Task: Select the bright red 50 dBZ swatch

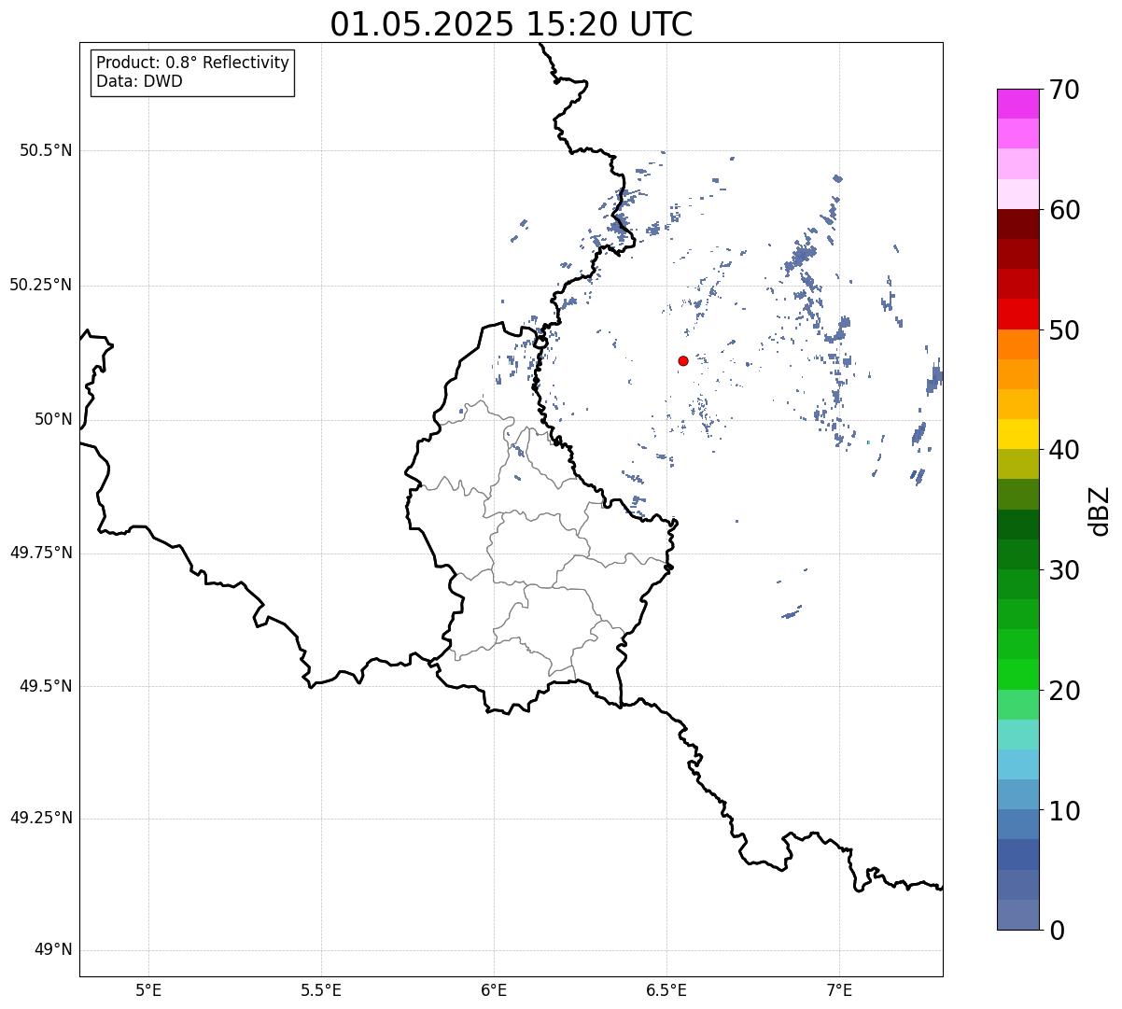Action: [x=1018, y=314]
